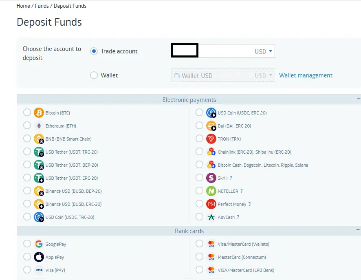Open the Wallet-USD dropdown
Viewport: 361px width, 280px height.
coord(223,75)
